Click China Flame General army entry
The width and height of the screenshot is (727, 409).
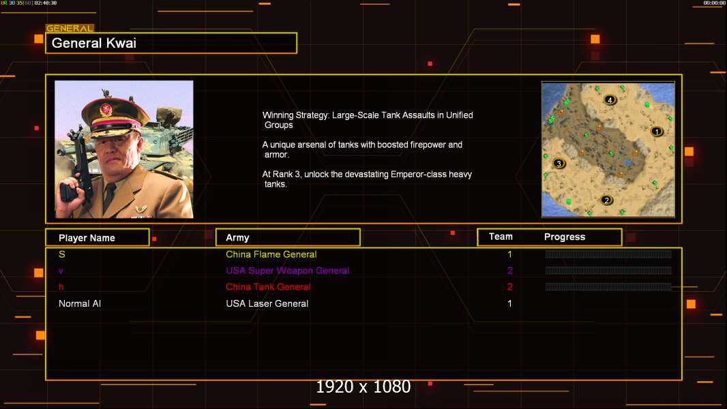(x=271, y=254)
